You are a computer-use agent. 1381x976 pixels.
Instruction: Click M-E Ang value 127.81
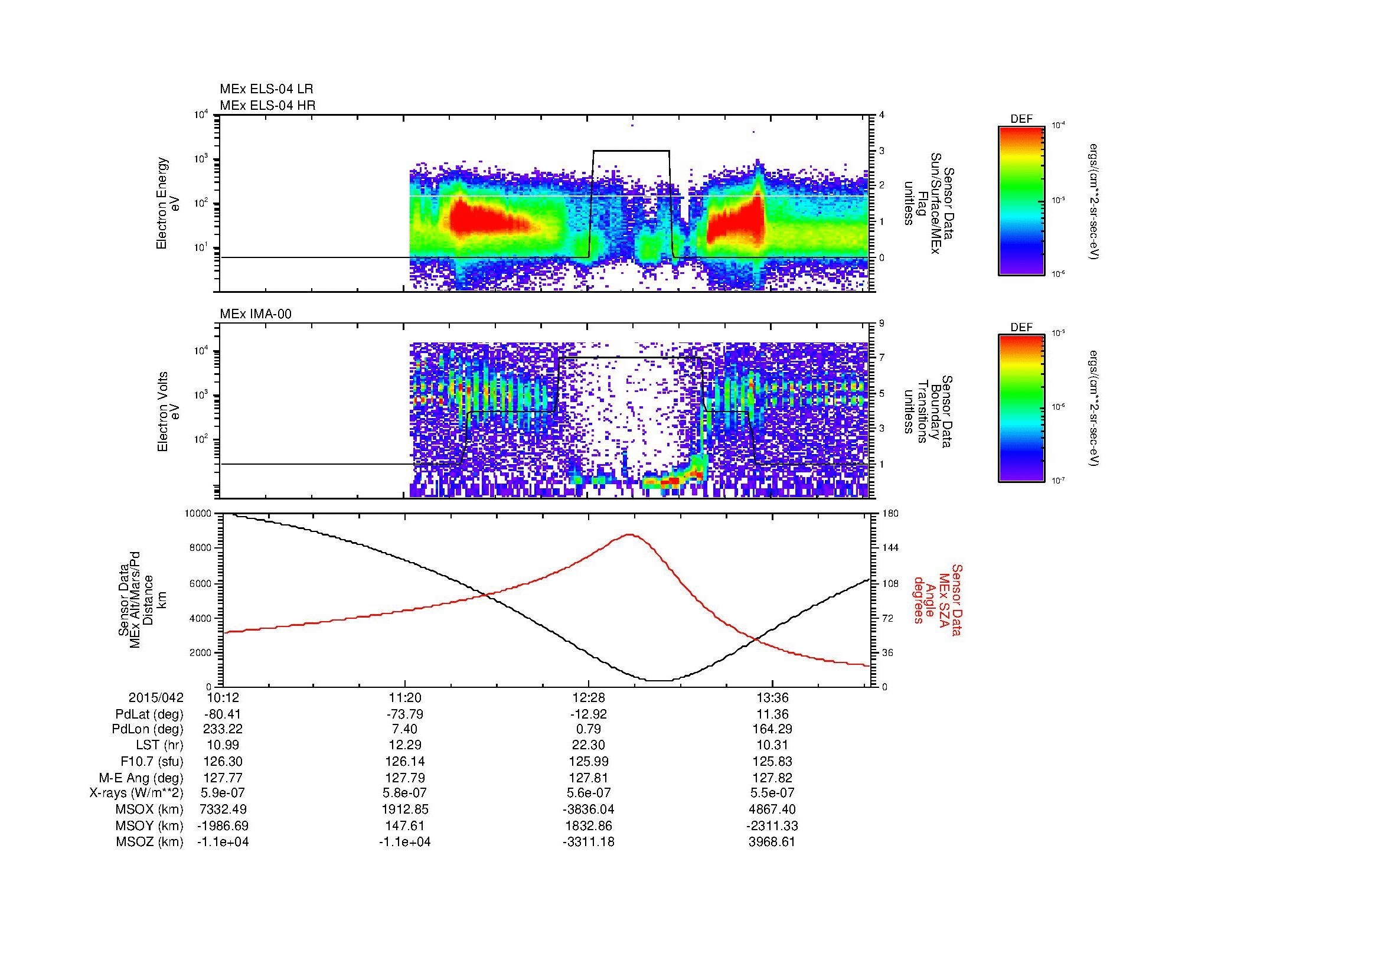click(588, 778)
